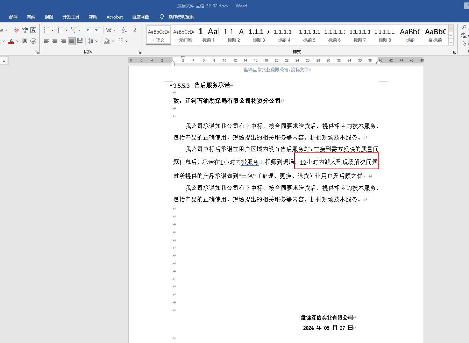Decrease paragraph indent
Image resolution: width=469 pixels, height=343 pixels.
pos(90,30)
